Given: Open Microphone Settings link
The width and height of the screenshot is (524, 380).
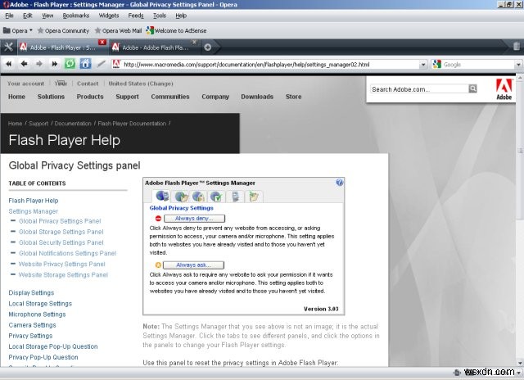Looking at the screenshot, I should tap(37, 314).
